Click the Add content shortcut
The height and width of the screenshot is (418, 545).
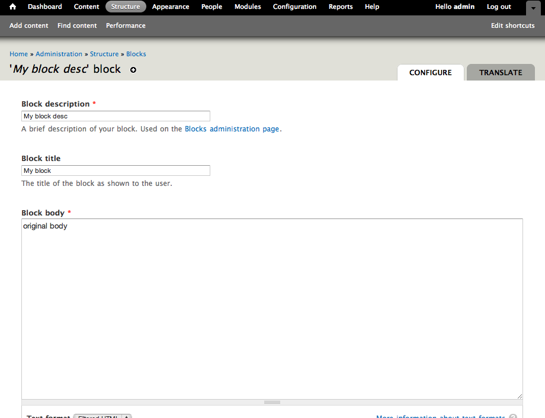click(x=28, y=25)
